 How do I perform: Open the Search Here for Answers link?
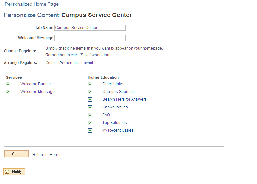(x=124, y=99)
